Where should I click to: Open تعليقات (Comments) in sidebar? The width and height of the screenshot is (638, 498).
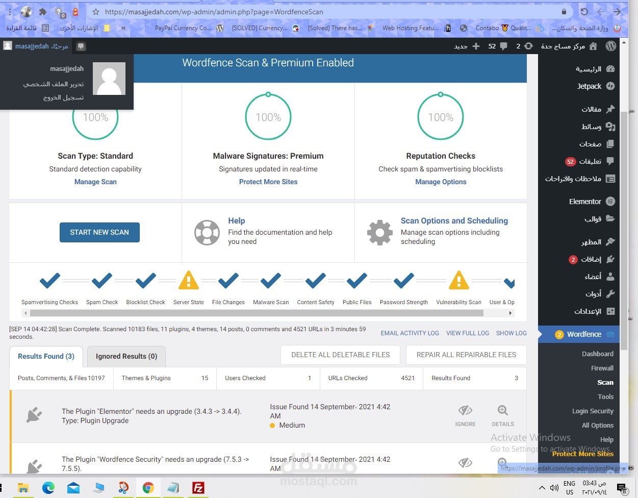tap(590, 161)
